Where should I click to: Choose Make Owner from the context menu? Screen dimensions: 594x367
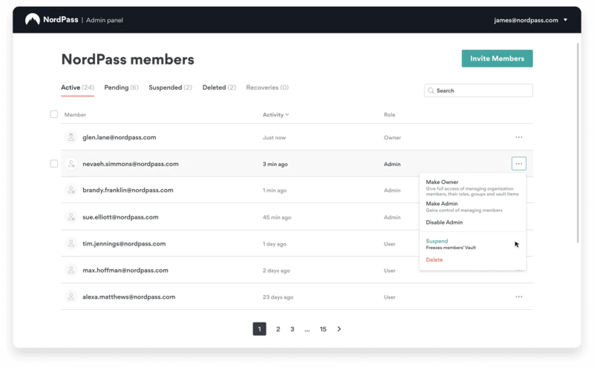[x=442, y=182]
